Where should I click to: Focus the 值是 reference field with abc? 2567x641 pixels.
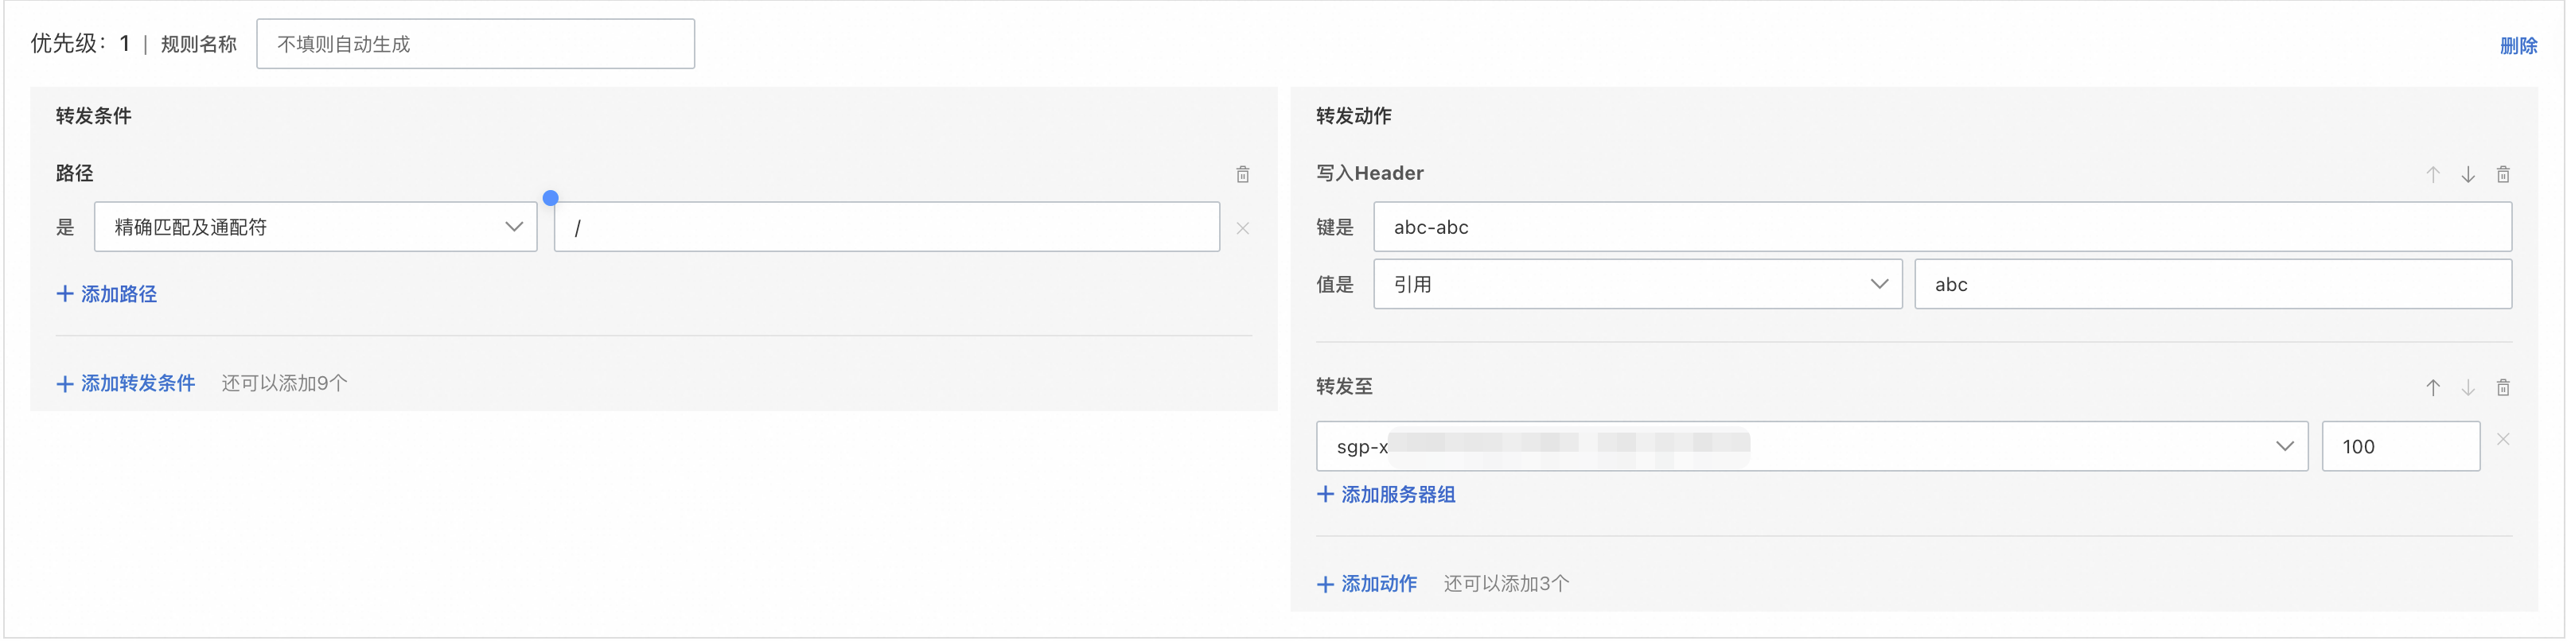point(2213,284)
